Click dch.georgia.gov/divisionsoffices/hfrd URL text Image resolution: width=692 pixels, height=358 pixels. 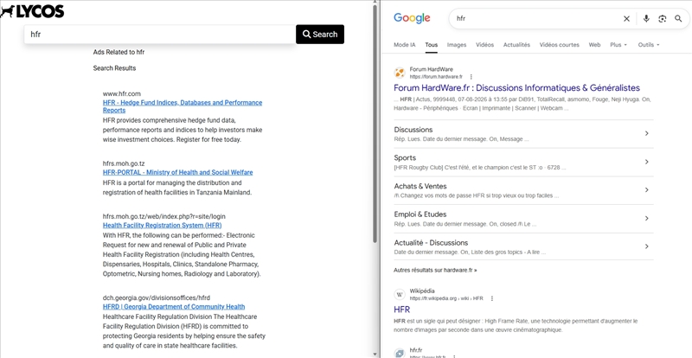click(x=158, y=298)
